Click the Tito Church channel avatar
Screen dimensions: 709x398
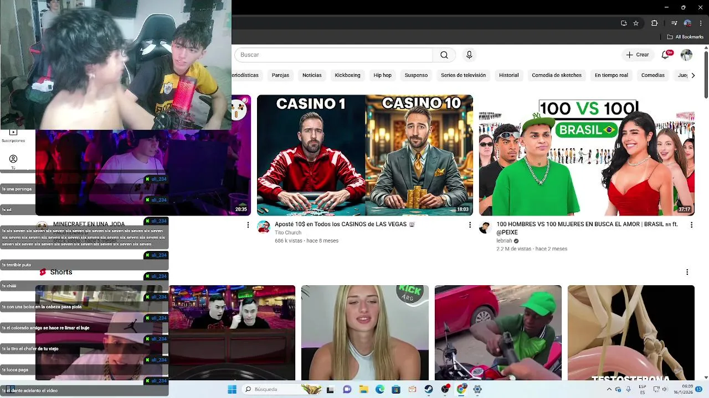(264, 227)
